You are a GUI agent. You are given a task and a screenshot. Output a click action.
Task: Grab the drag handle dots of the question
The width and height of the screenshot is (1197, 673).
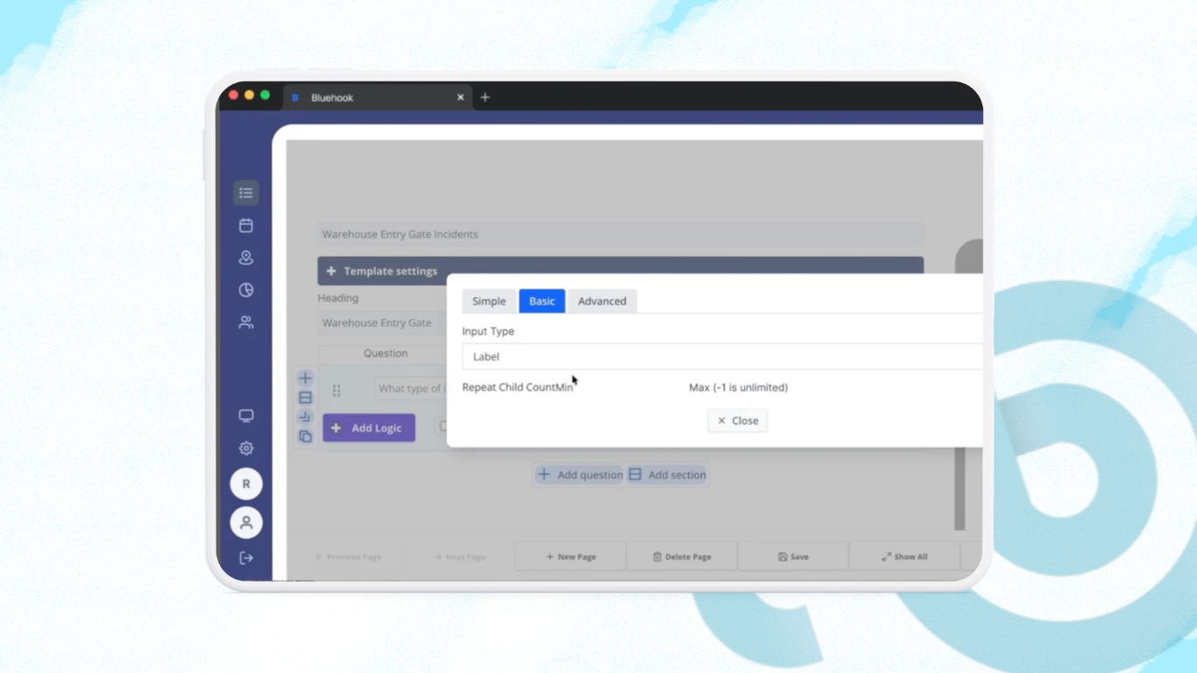point(336,391)
